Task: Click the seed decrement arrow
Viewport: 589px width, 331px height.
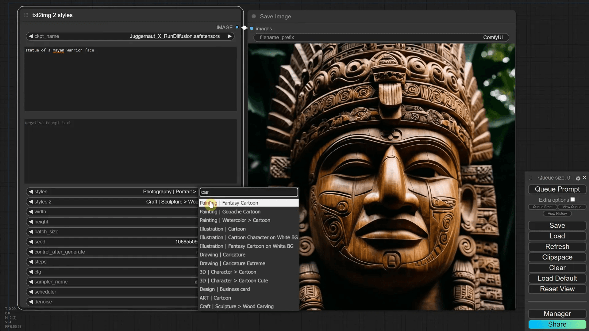Action: click(31, 242)
